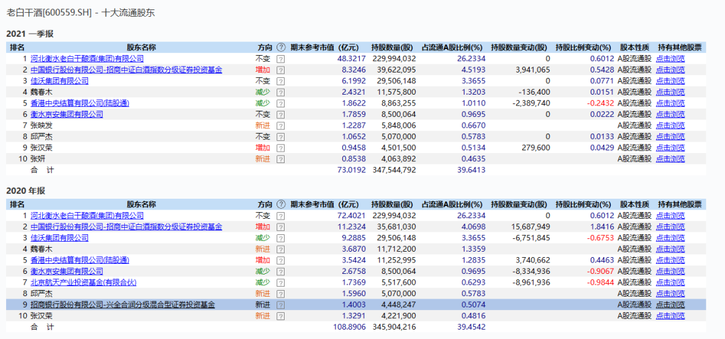
Task: Click question icon for 香港中央结算 row in 2021 一季报
Action: click(281, 103)
